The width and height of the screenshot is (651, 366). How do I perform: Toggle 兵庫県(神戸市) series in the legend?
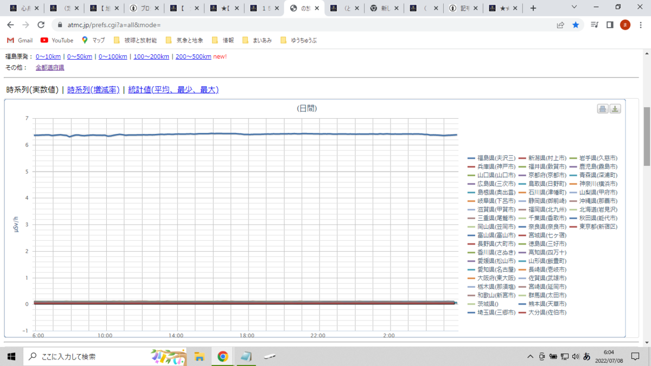[492, 166]
